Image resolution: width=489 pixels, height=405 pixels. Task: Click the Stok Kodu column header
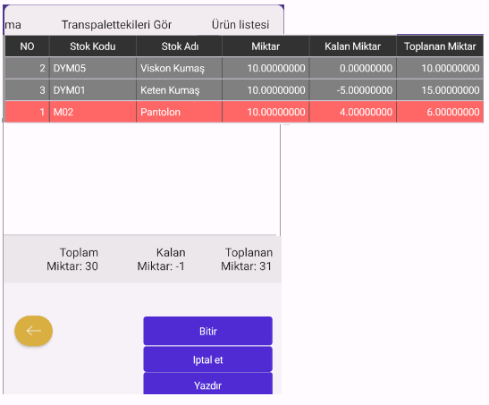[93, 46]
